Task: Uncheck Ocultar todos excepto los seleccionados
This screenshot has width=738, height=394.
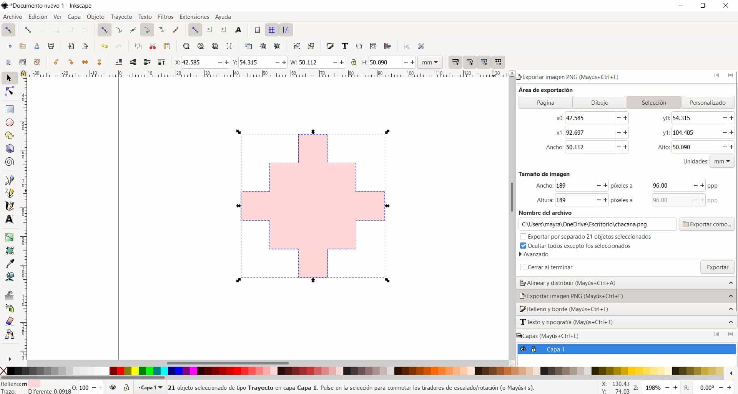Action: [523, 246]
